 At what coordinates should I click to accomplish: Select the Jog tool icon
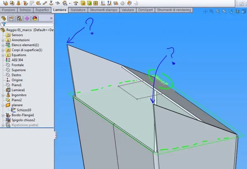[x=45, y=3]
